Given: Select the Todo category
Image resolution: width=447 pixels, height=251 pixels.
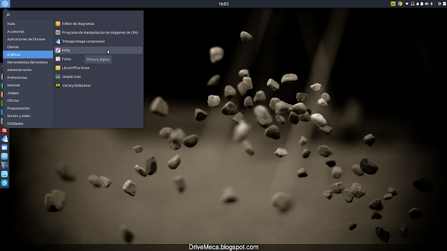Looking at the screenshot, I should coord(28,24).
